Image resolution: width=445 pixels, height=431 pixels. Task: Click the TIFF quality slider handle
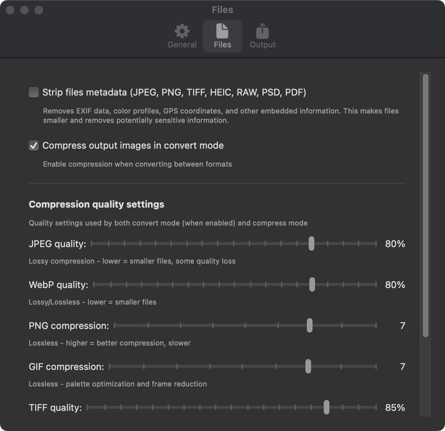(326, 407)
